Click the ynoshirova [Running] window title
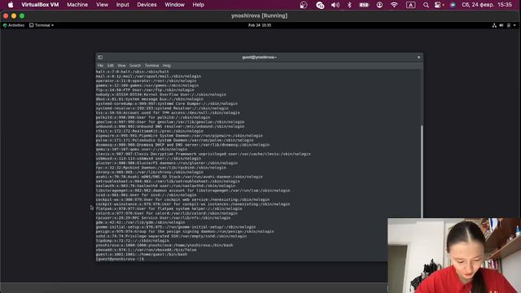The width and height of the screenshot is (521, 293). (259, 15)
